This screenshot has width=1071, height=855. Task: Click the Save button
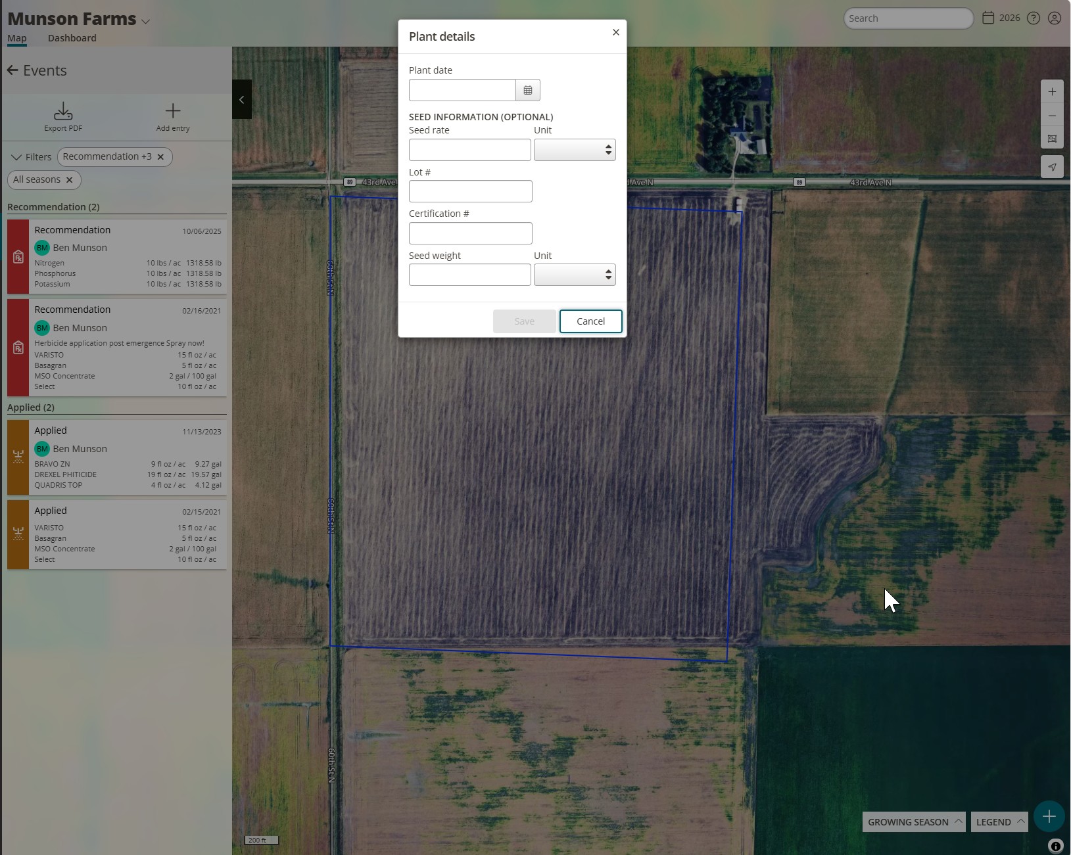525,321
